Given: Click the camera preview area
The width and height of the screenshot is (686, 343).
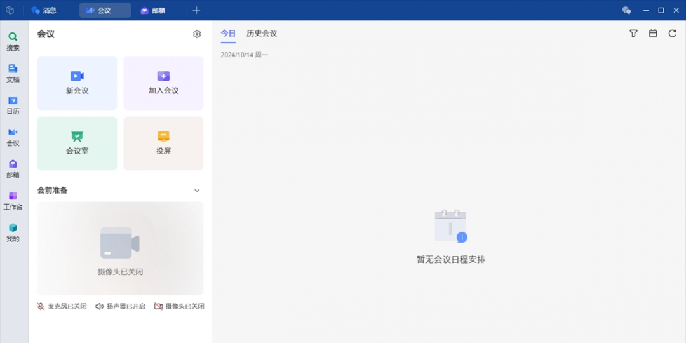Looking at the screenshot, I should [x=120, y=248].
